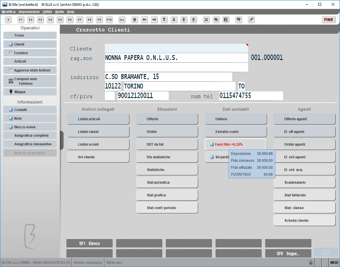Click the Trova button
340x267 pixels.
pos(30,35)
